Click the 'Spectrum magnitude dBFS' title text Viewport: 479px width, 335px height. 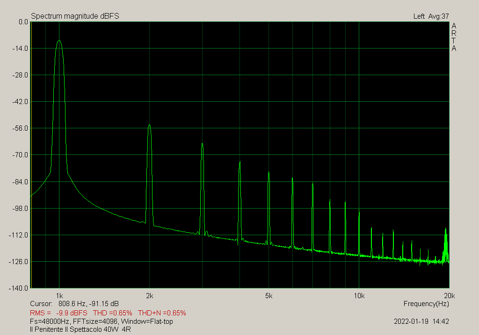coord(75,16)
